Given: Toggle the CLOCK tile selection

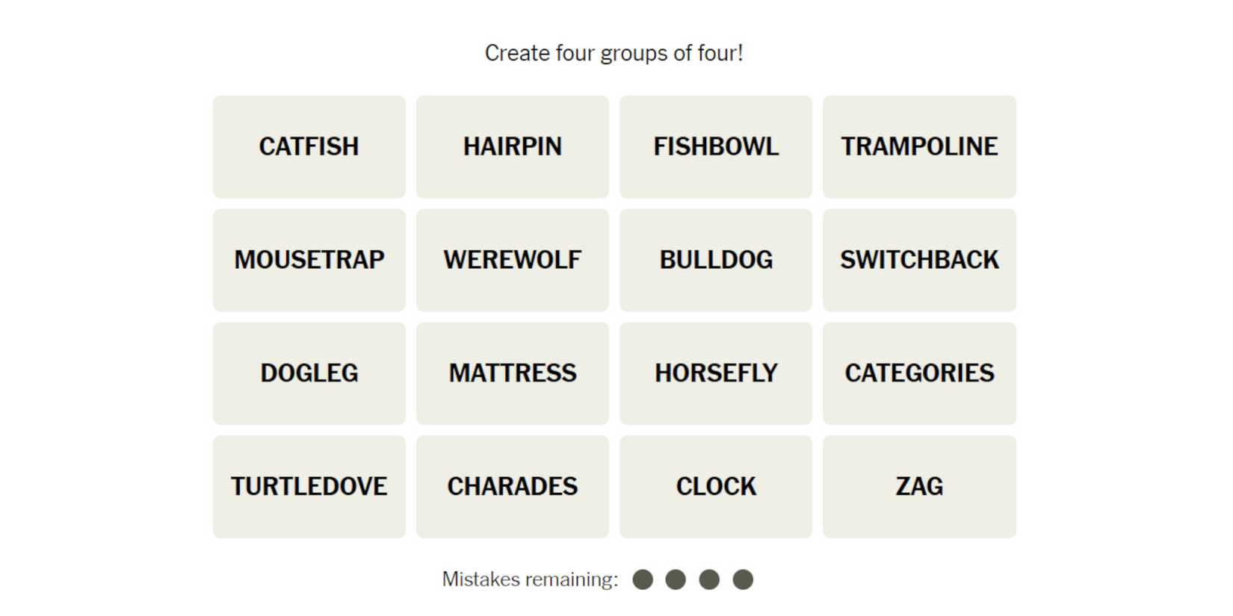Looking at the screenshot, I should (x=715, y=487).
